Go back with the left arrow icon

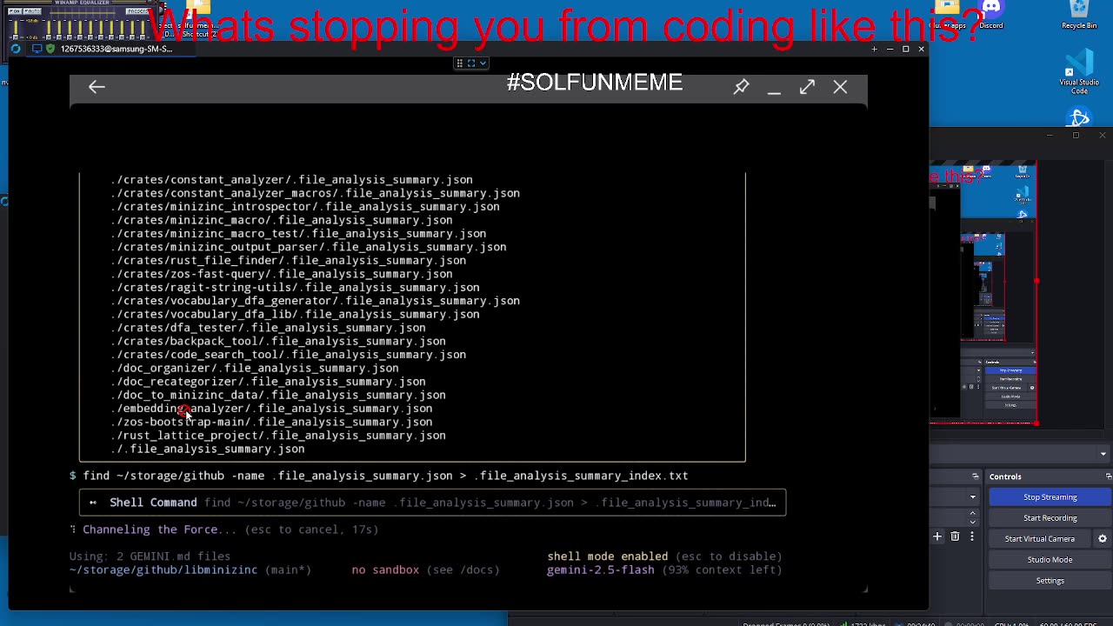[x=97, y=87]
